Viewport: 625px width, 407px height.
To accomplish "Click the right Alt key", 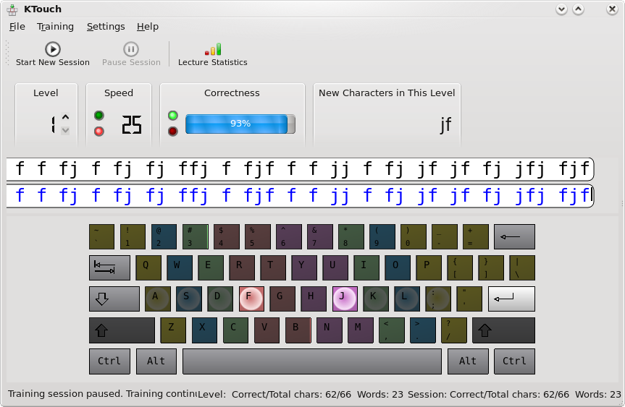I will tap(468, 361).
